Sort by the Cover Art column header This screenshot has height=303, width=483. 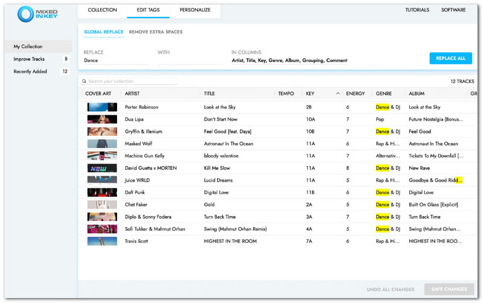(98, 94)
